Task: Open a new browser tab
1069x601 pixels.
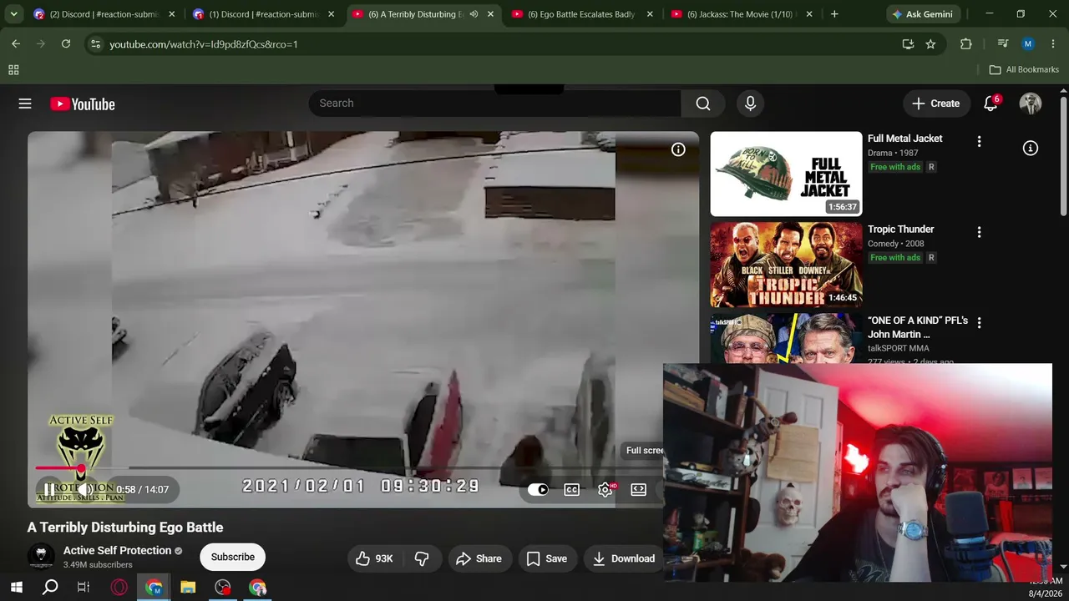Action: click(834, 14)
